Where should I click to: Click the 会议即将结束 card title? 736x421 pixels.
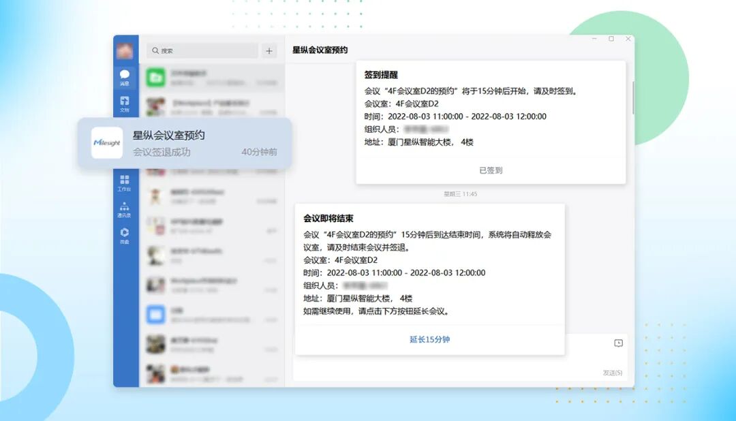[x=328, y=218]
